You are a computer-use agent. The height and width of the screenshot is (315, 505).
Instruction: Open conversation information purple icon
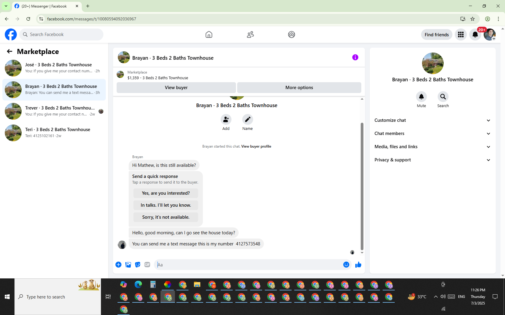[355, 57]
